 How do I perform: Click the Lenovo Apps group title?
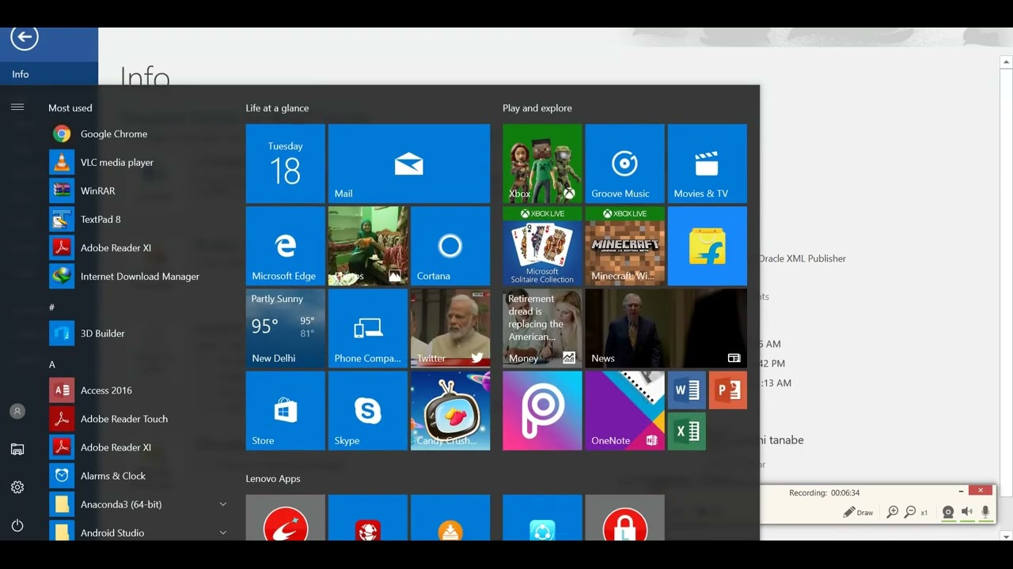pyautogui.click(x=273, y=479)
